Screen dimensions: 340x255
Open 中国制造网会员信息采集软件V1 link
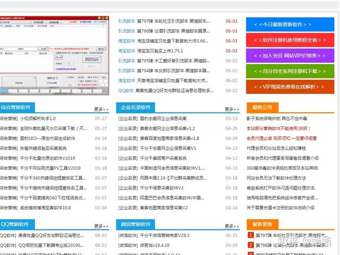point(172,168)
